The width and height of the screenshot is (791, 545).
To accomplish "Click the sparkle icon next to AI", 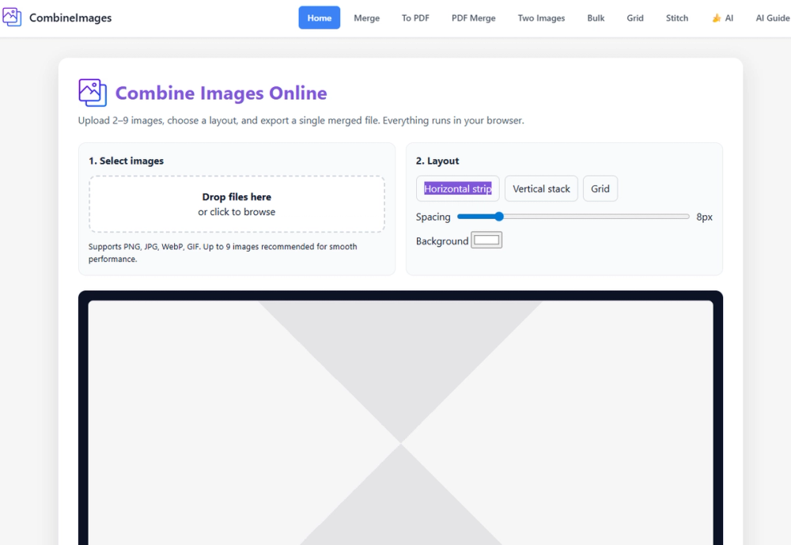I will [x=717, y=18].
